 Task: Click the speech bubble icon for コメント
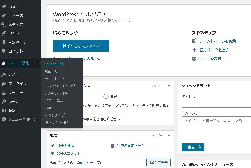(x=4, y=51)
